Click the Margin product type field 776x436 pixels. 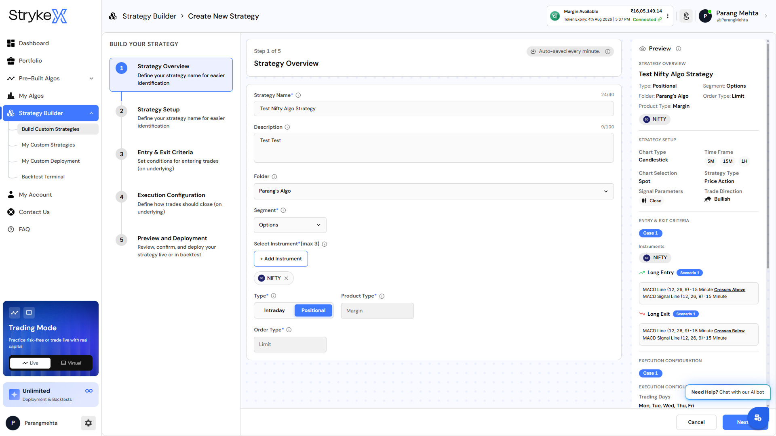point(377,311)
